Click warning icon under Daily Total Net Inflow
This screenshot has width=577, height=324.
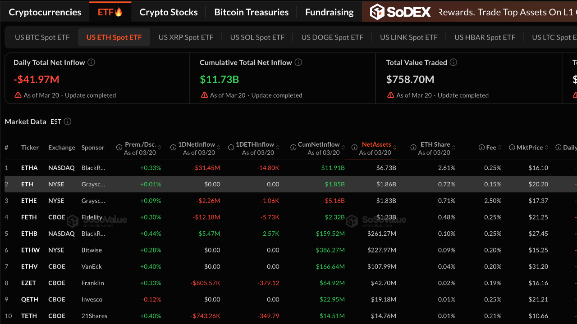[18, 95]
